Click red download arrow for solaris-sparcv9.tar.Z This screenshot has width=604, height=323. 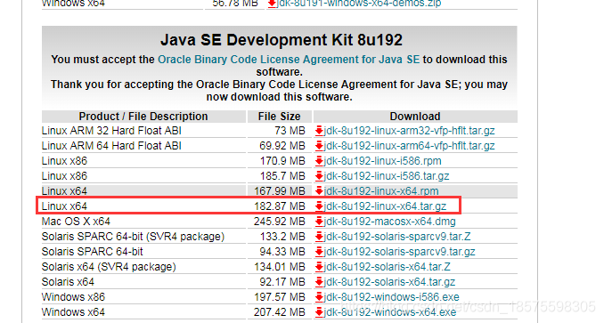click(319, 237)
